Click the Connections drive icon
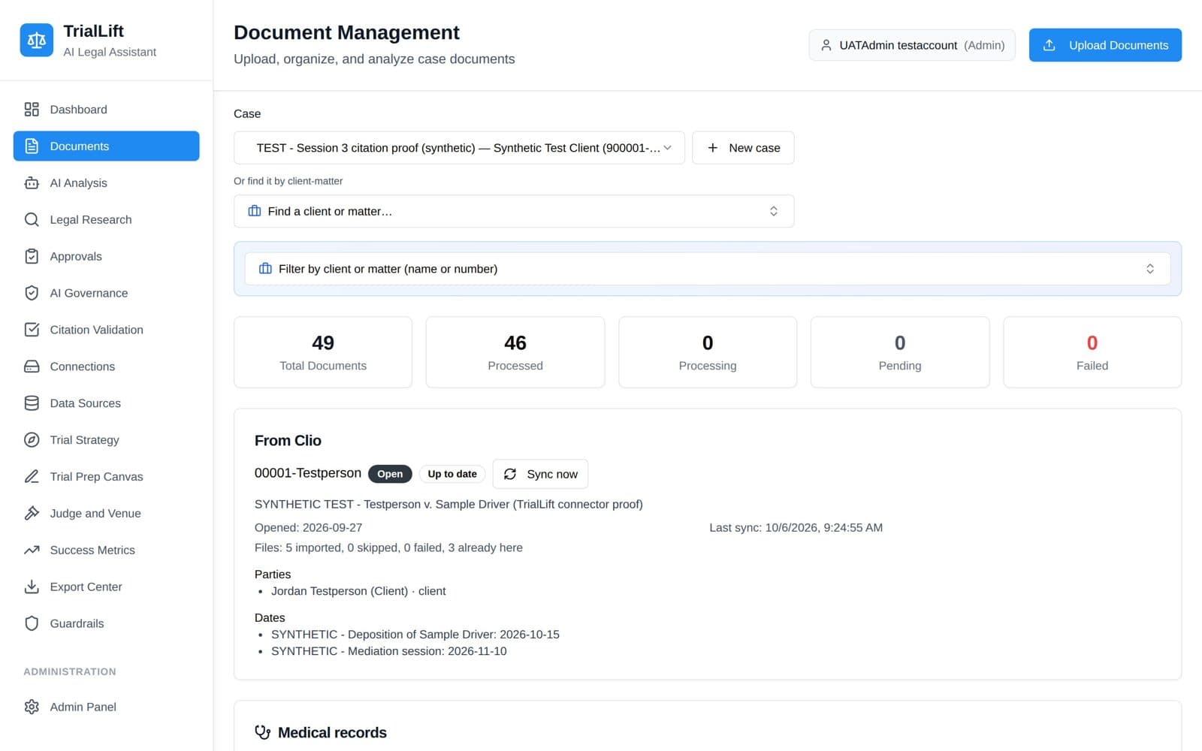1202x751 pixels. (x=32, y=366)
